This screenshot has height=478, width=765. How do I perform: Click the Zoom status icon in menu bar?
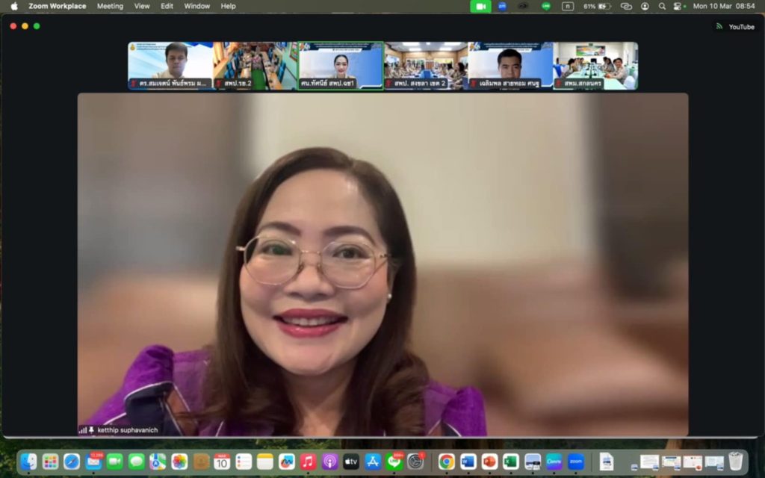(x=502, y=6)
